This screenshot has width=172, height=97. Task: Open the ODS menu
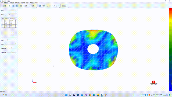click(x=27, y=3)
